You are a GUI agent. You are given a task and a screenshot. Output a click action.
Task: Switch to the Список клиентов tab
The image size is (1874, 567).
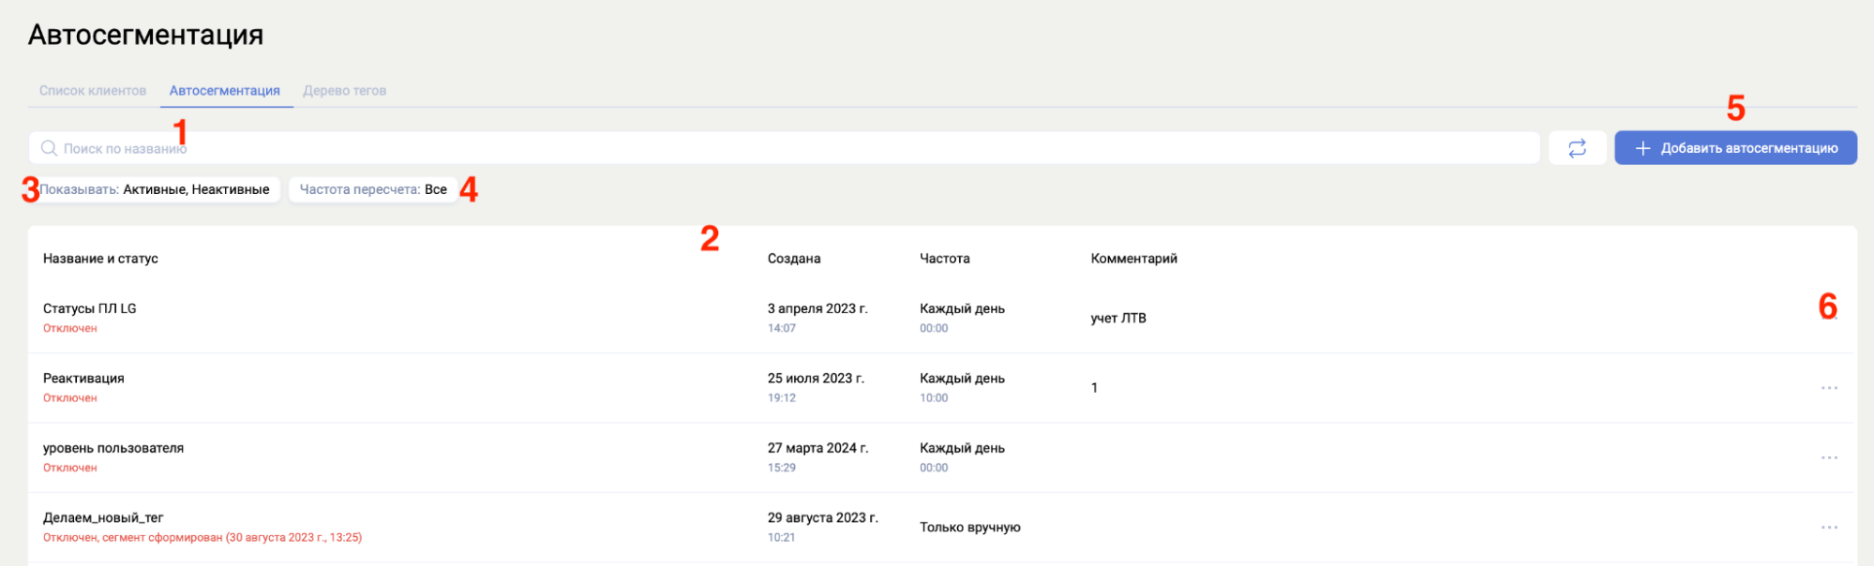point(93,91)
